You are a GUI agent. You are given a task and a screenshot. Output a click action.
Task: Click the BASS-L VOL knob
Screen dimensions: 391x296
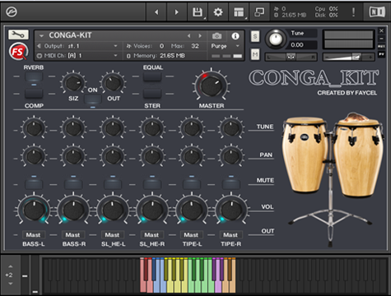(x=34, y=210)
